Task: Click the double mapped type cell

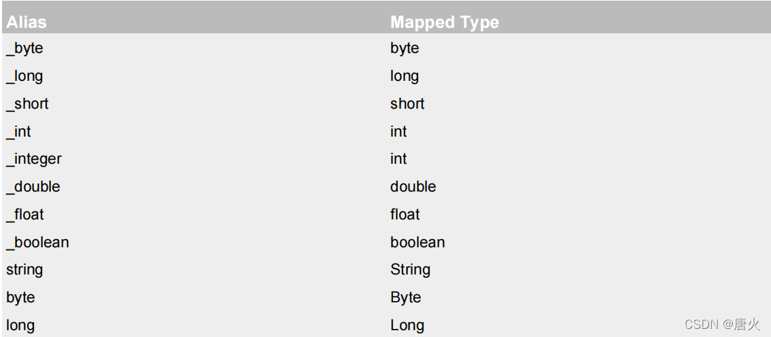Action: [x=413, y=186]
